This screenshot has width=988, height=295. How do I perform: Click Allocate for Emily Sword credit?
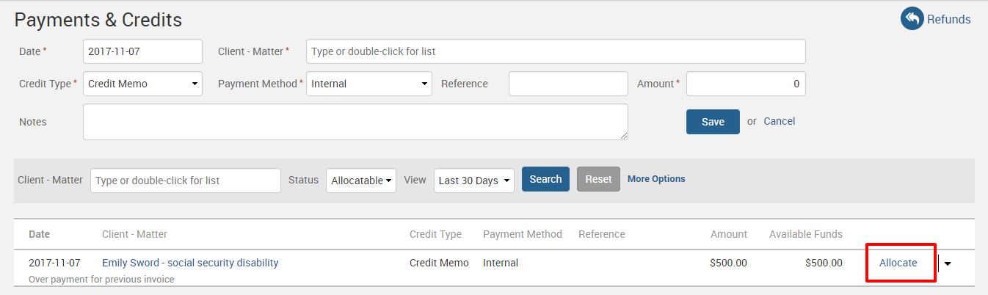tap(898, 263)
